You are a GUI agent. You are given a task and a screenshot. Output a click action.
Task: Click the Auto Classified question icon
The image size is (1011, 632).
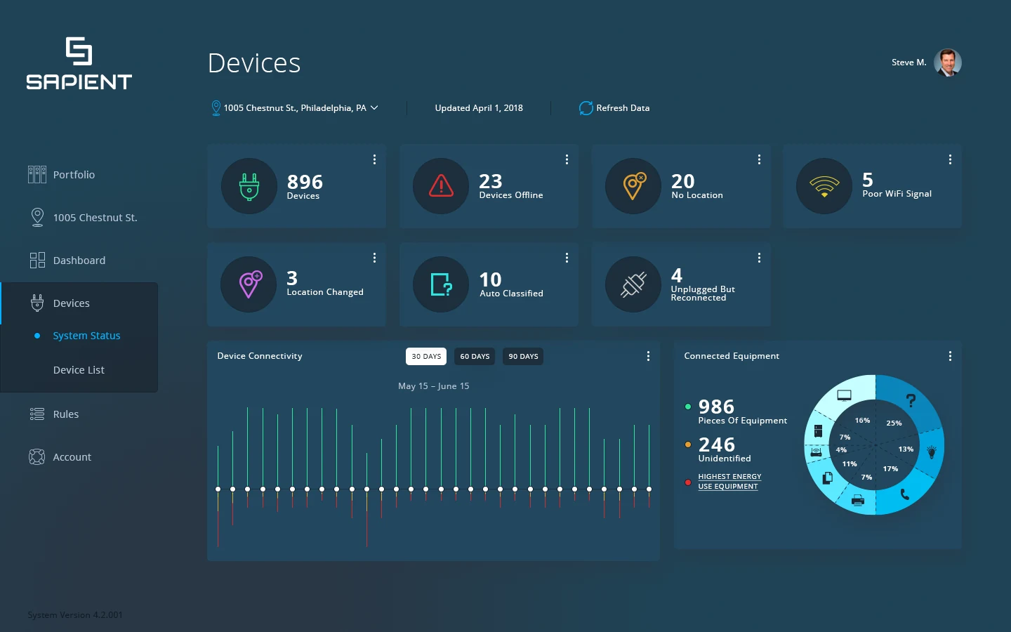coord(442,284)
